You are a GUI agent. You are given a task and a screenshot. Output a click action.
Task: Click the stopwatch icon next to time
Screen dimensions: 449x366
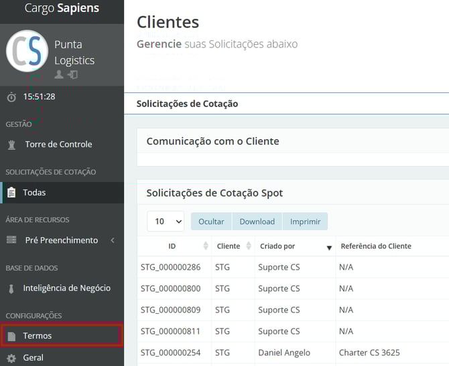tap(11, 97)
